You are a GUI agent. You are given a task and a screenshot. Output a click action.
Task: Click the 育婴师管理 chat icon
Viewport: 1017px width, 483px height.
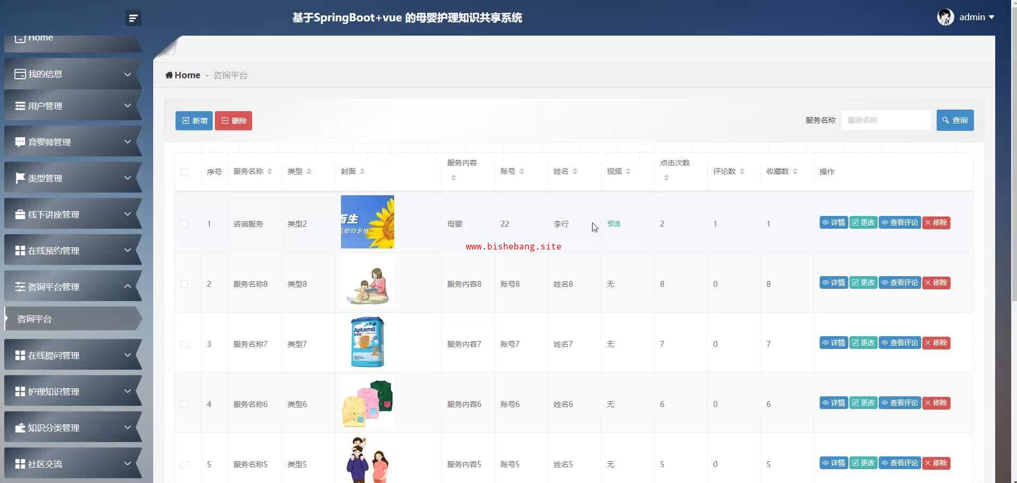click(20, 142)
